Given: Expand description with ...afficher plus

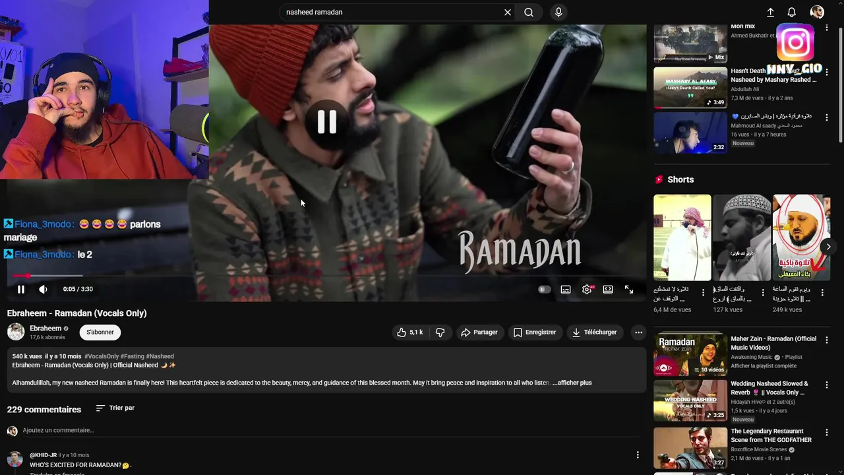Looking at the screenshot, I should 572,383.
